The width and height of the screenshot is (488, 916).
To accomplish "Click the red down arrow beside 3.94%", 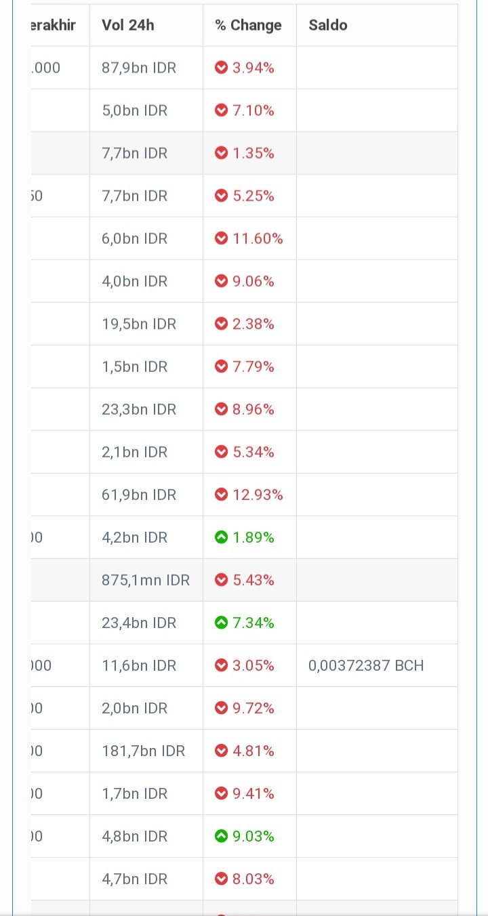I will (221, 68).
